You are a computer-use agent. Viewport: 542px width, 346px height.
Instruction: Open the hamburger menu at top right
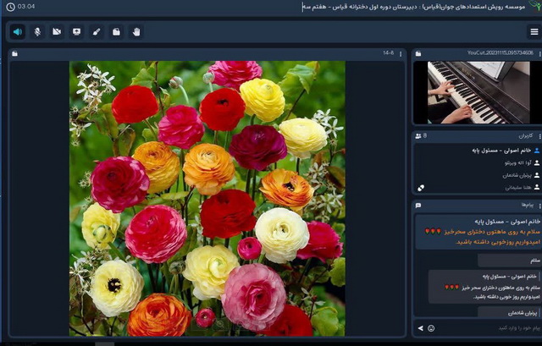click(x=534, y=32)
